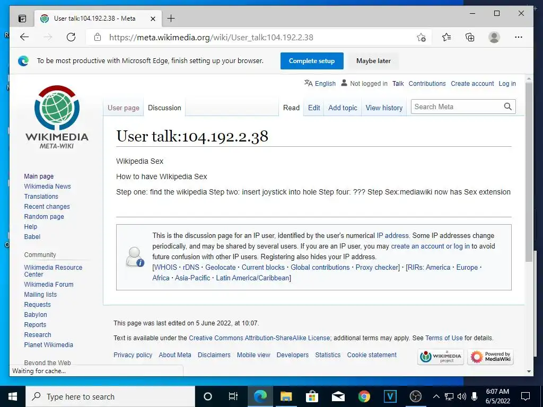Screen dimensions: 543x407
Task: Click the Terms of Use link
Action: [x=444, y=338]
